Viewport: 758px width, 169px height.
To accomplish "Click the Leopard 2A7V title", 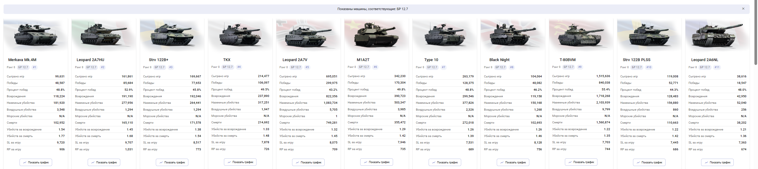I will tap(295, 60).
